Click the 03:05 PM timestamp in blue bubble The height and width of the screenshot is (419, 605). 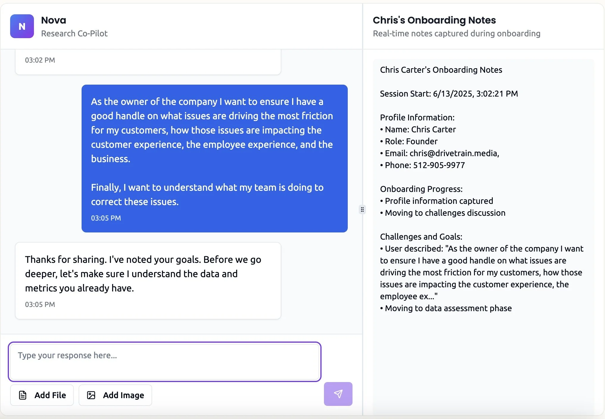pyautogui.click(x=106, y=218)
